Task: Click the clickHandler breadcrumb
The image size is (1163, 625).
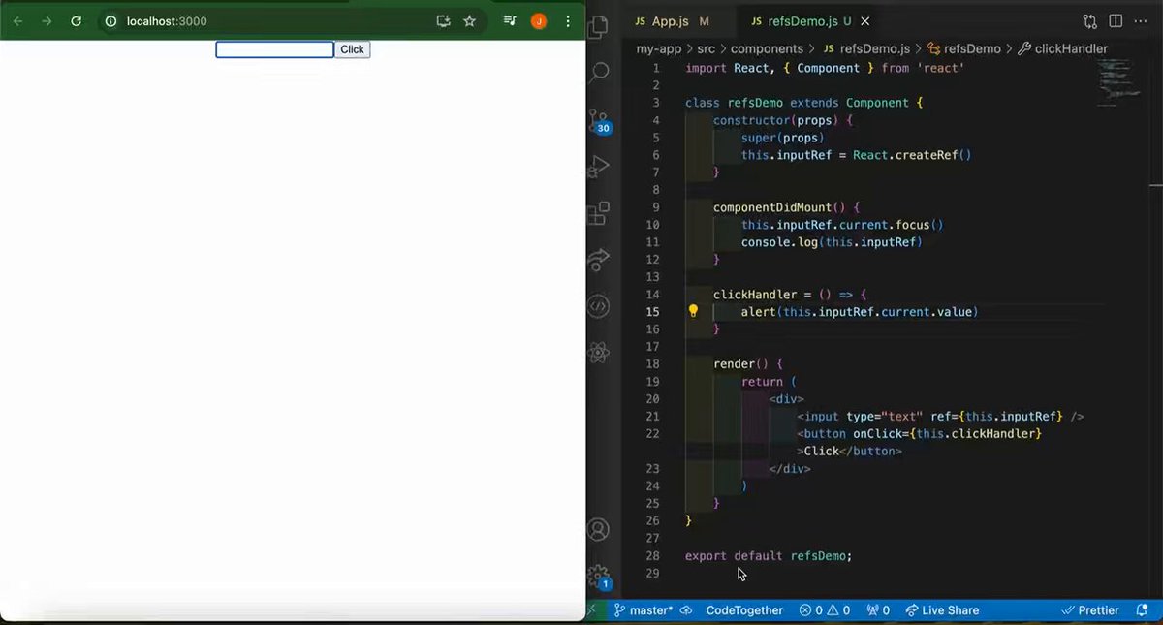Action: click(x=1062, y=48)
